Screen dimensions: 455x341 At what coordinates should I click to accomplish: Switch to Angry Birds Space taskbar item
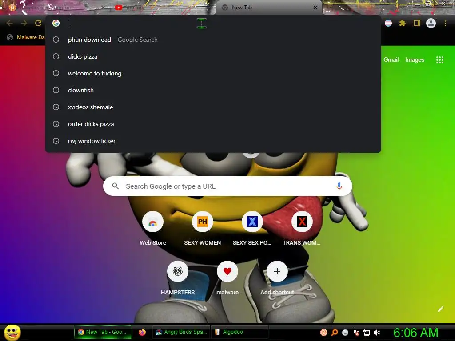181,332
